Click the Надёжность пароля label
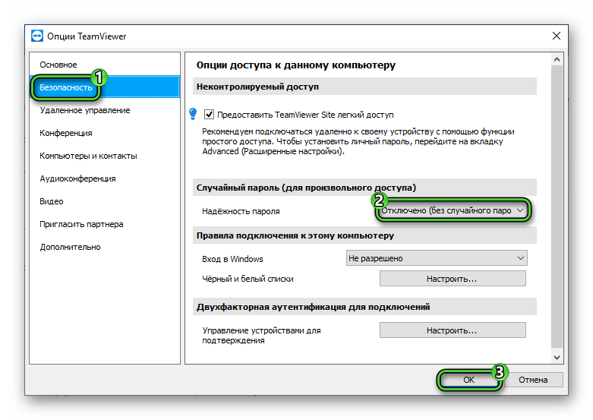The width and height of the screenshot is (593, 420). [241, 211]
